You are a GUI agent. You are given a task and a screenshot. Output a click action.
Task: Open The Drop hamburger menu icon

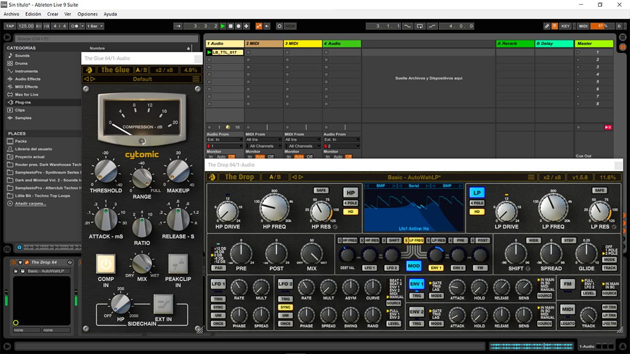(531, 177)
